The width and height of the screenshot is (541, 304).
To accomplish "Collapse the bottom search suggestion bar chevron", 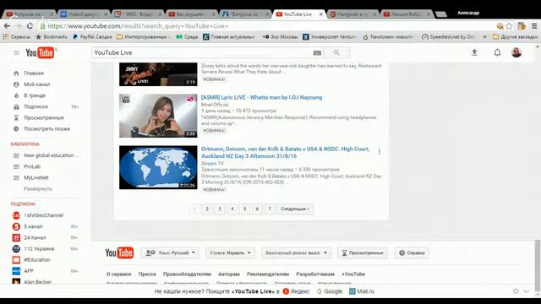I will point(526,291).
